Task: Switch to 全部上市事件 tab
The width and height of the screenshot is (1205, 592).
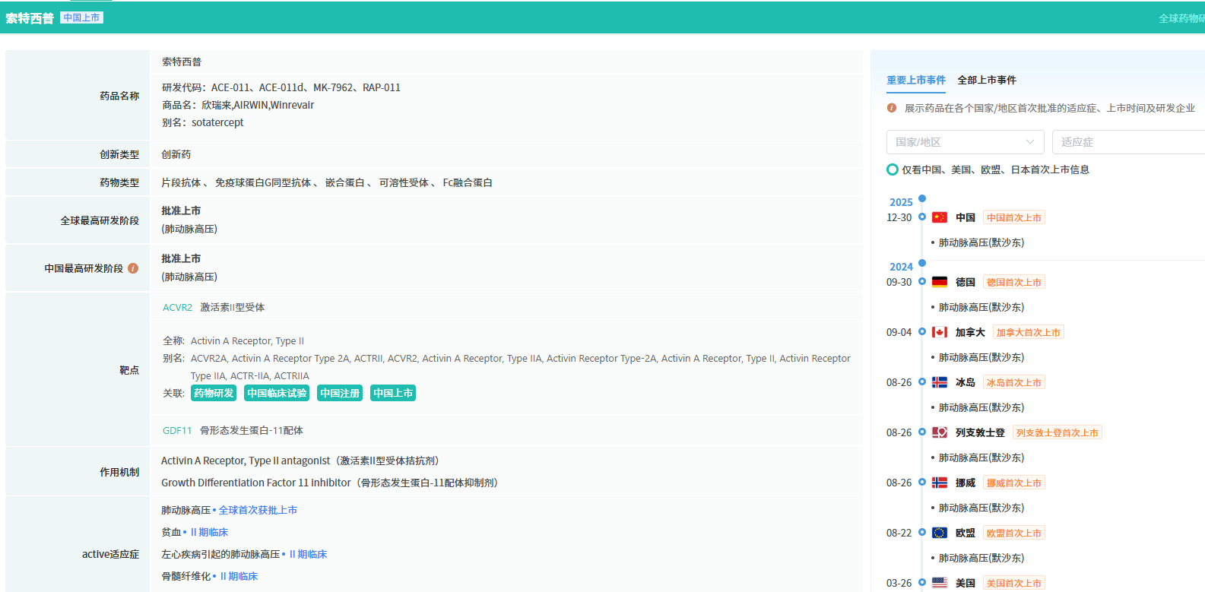Action: (x=987, y=80)
